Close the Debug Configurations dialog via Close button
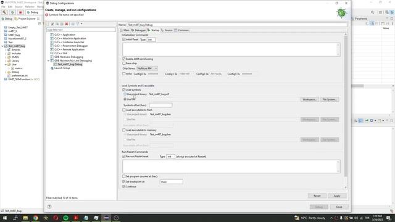The image size is (395, 222). [x=339, y=207]
